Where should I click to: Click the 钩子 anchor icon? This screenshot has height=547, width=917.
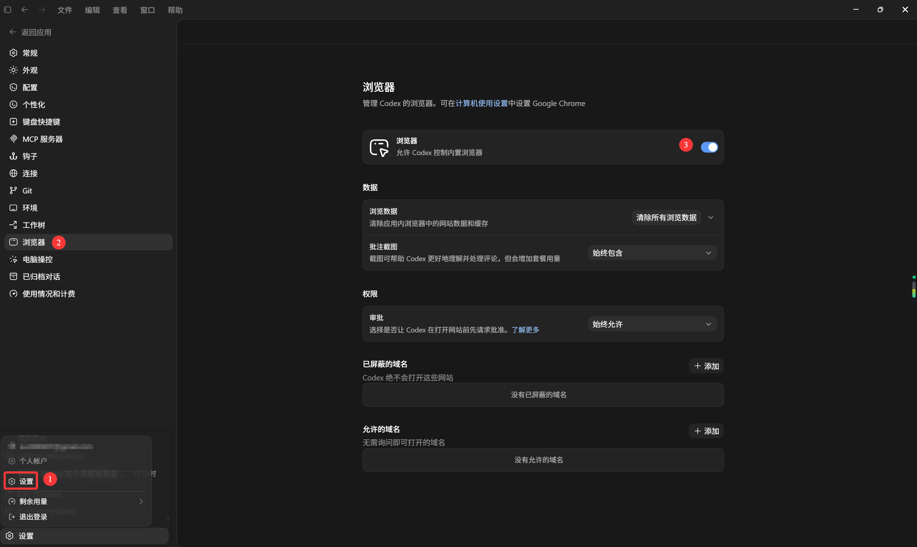tap(13, 156)
